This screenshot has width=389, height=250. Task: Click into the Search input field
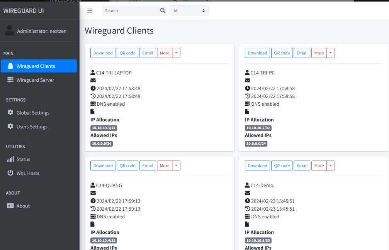coord(131,11)
